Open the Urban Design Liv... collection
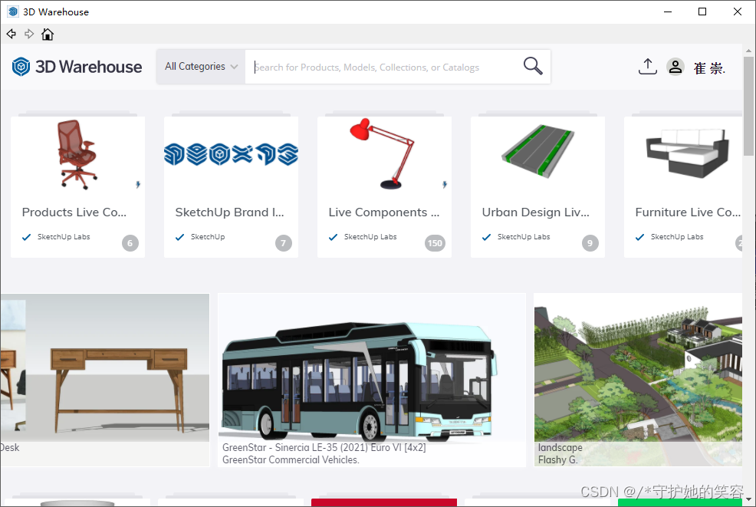Screen dimensions: 756x507 (x=536, y=212)
